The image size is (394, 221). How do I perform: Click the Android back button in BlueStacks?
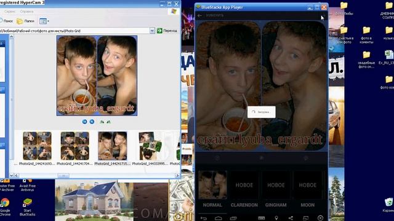click(204, 219)
